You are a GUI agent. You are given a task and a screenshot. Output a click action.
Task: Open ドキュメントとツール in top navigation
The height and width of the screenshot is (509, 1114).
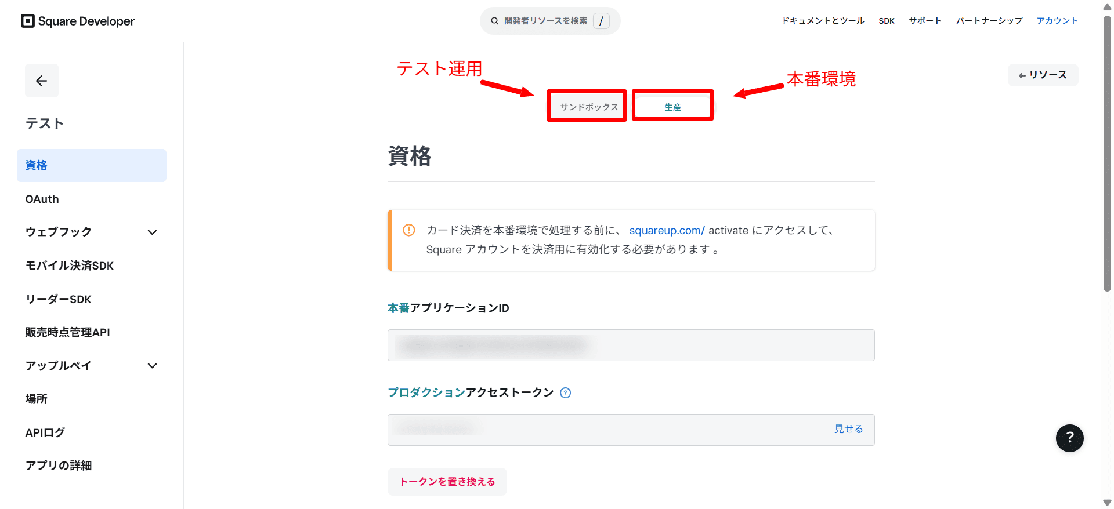[x=823, y=21]
